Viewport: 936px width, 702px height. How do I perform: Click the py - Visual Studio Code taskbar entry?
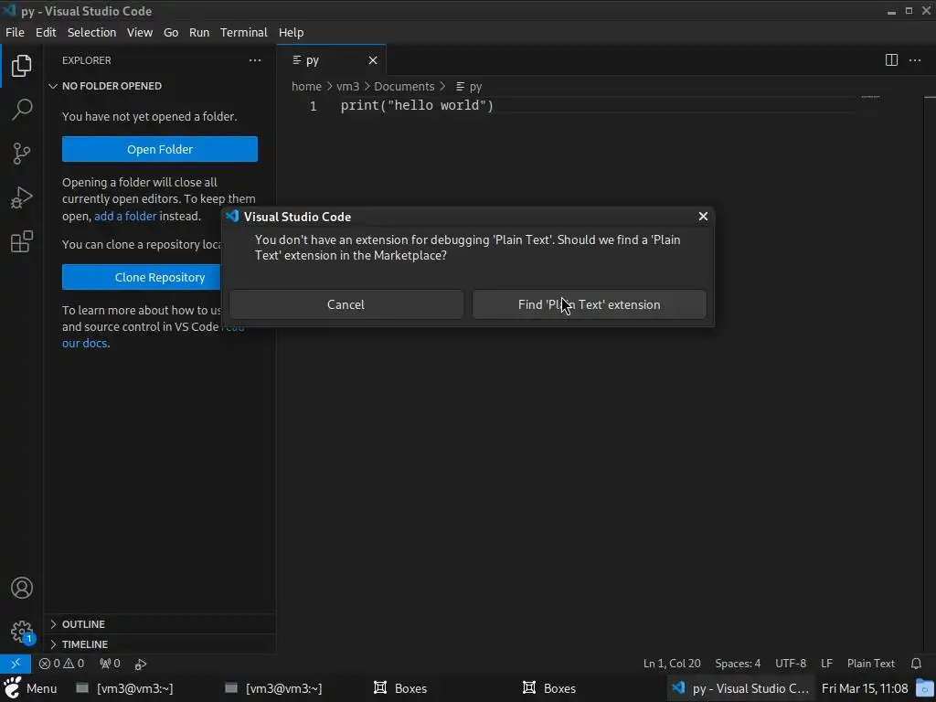click(740, 688)
